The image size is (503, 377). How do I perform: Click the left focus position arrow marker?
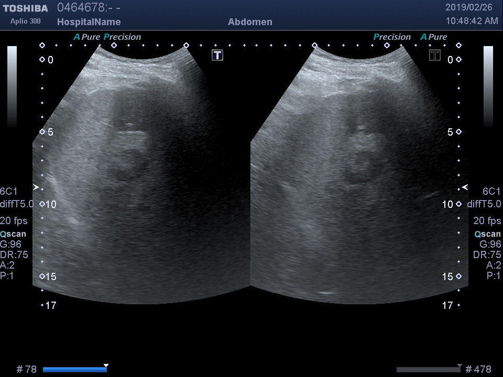pyautogui.click(x=36, y=187)
